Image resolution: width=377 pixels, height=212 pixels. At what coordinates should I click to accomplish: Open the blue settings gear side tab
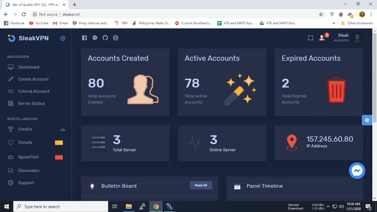pyautogui.click(x=367, y=120)
